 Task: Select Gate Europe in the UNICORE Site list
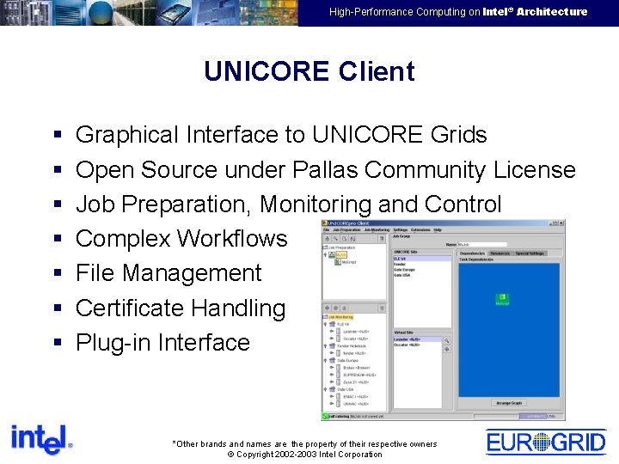422,270
